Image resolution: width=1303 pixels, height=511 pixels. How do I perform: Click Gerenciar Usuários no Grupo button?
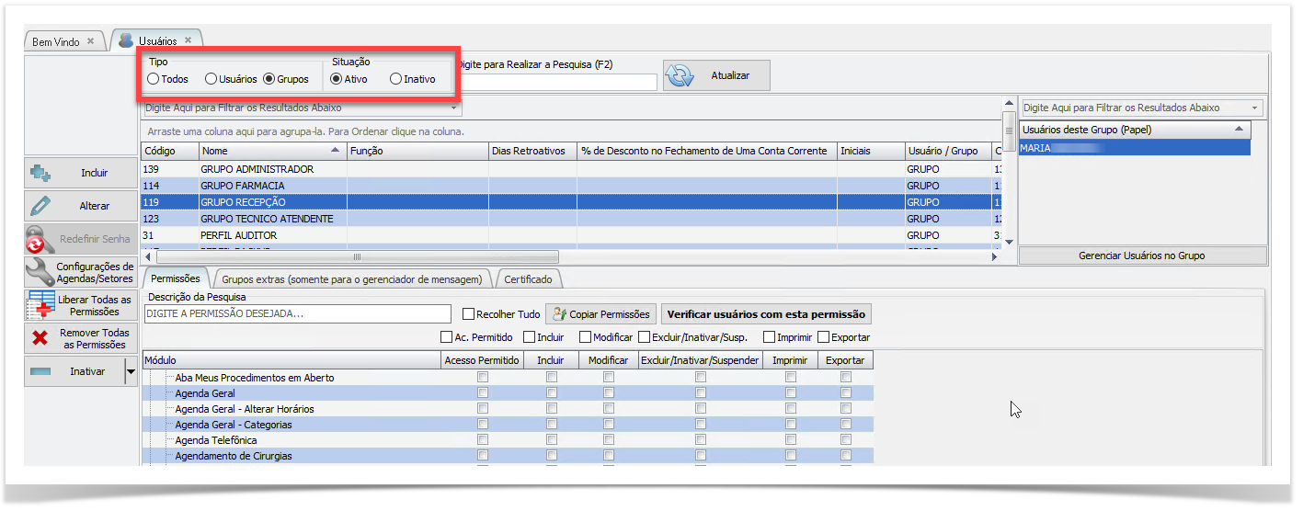1141,255
